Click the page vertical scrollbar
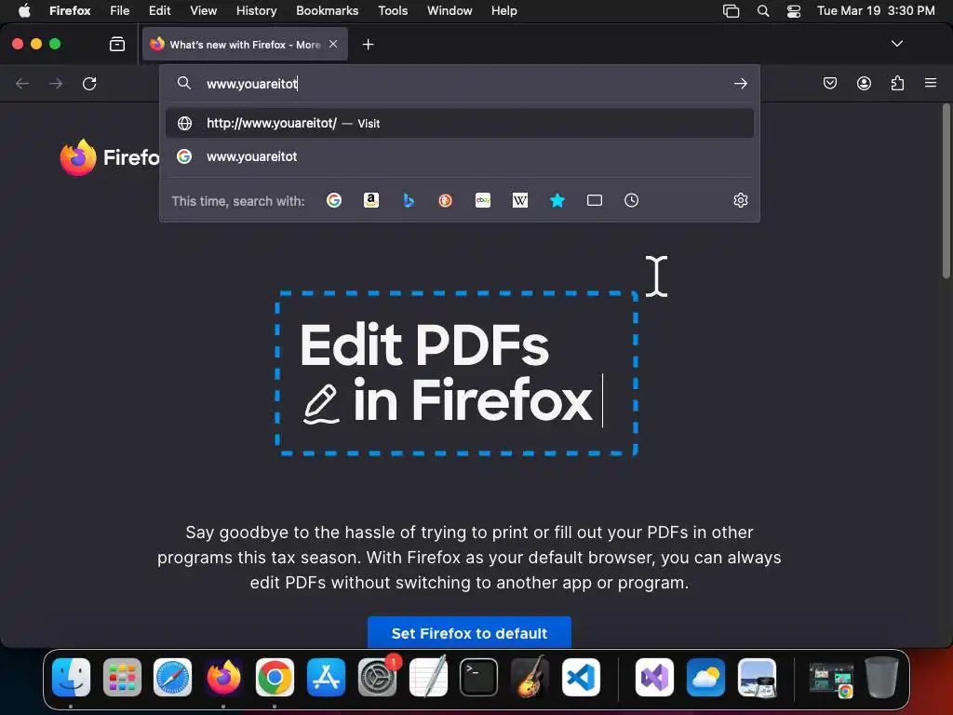Image resolution: width=953 pixels, height=715 pixels. point(946,192)
